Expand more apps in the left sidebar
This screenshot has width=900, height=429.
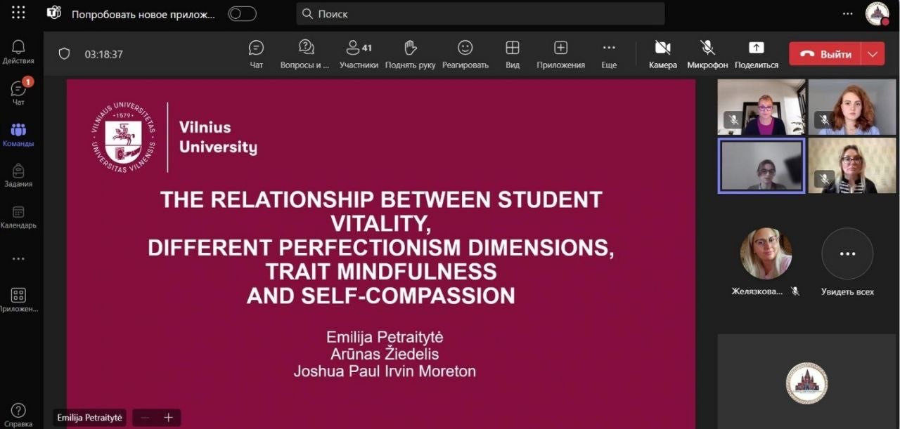pyautogui.click(x=18, y=258)
